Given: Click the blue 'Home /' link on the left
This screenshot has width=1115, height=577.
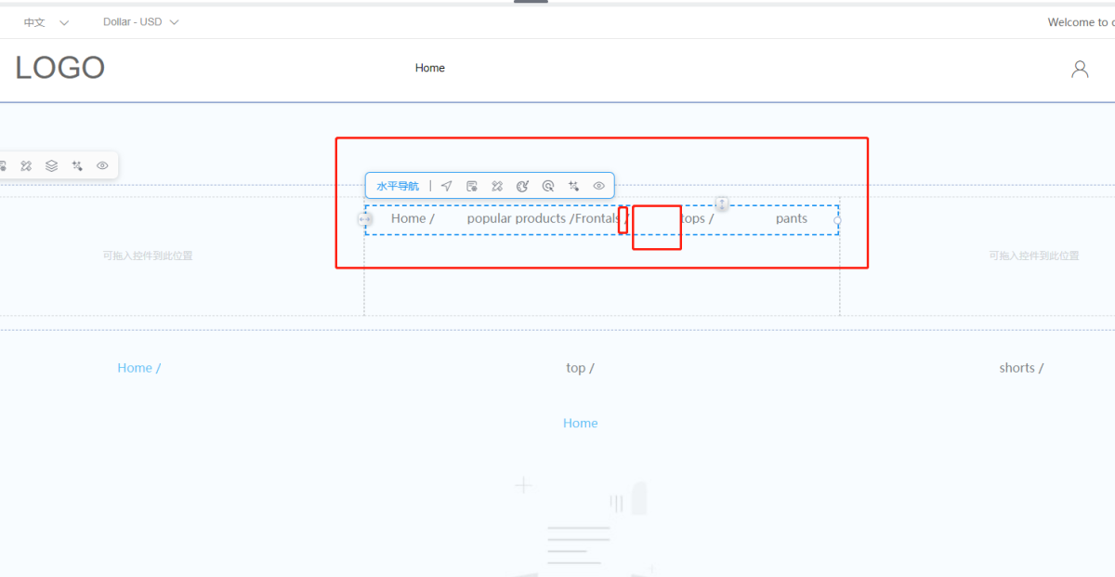Looking at the screenshot, I should [138, 368].
